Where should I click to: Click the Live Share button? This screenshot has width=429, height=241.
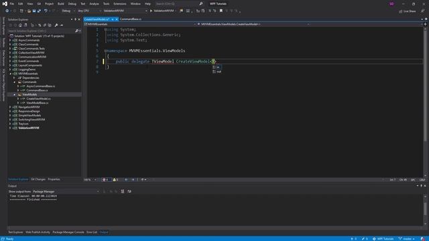[408, 11]
